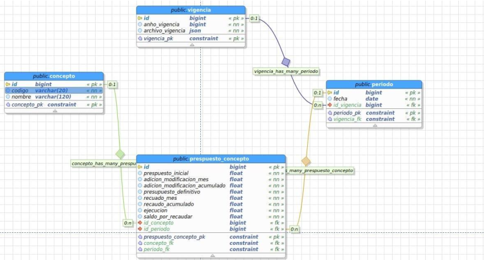Click the constraint icon beside vigencia_pk

[140, 39]
